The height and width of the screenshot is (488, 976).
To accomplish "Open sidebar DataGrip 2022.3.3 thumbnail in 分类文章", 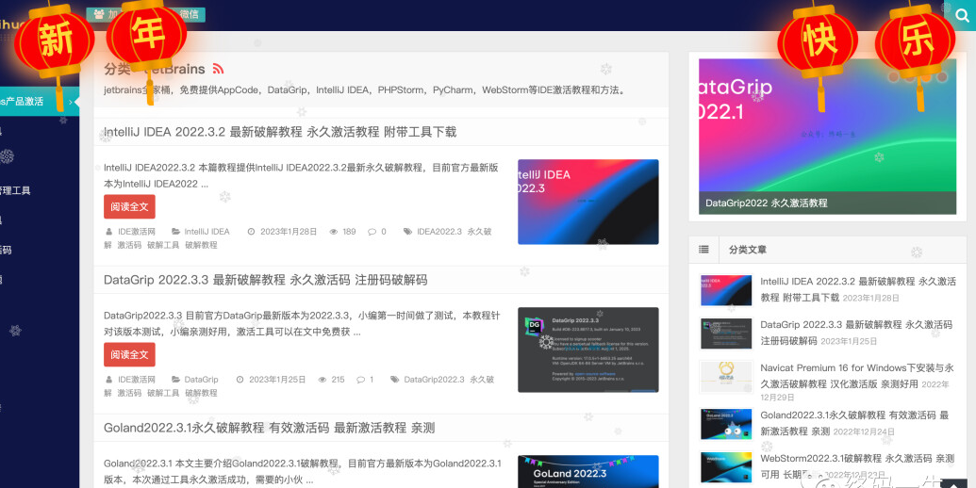I will pyautogui.click(x=726, y=333).
